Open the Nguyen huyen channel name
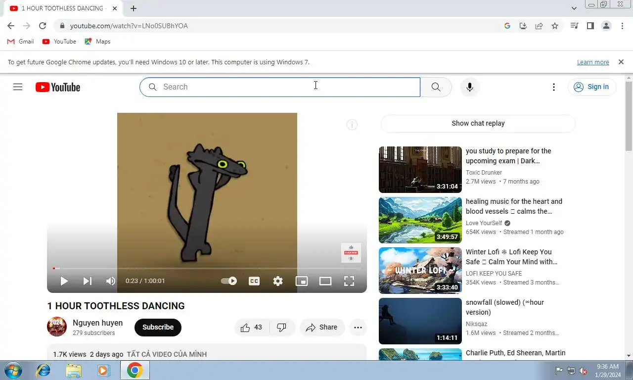 (97, 323)
